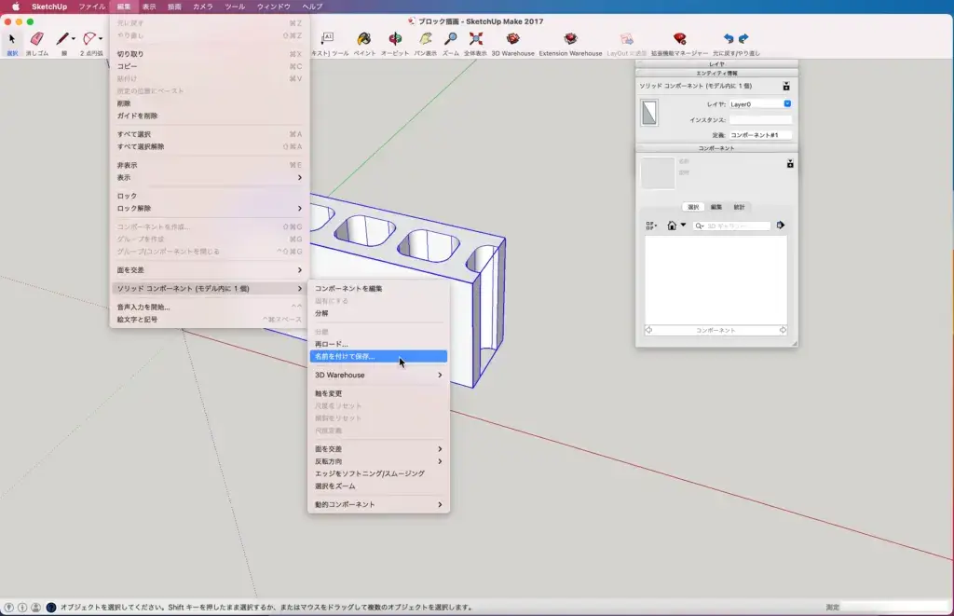Click the undo arrow in toolbar

click(729, 38)
